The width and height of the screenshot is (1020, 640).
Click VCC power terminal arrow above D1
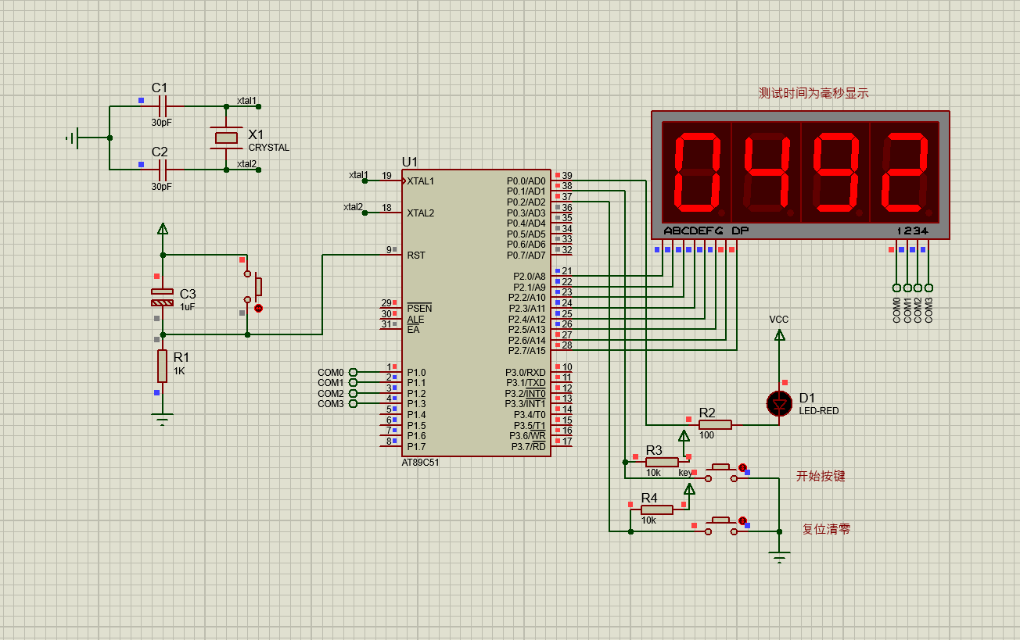pos(779,334)
